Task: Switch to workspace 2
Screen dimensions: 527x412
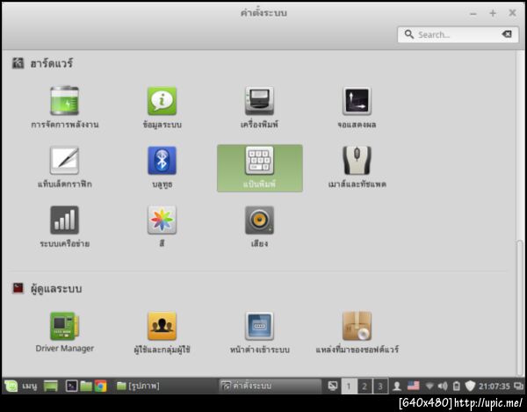Action: click(x=365, y=387)
